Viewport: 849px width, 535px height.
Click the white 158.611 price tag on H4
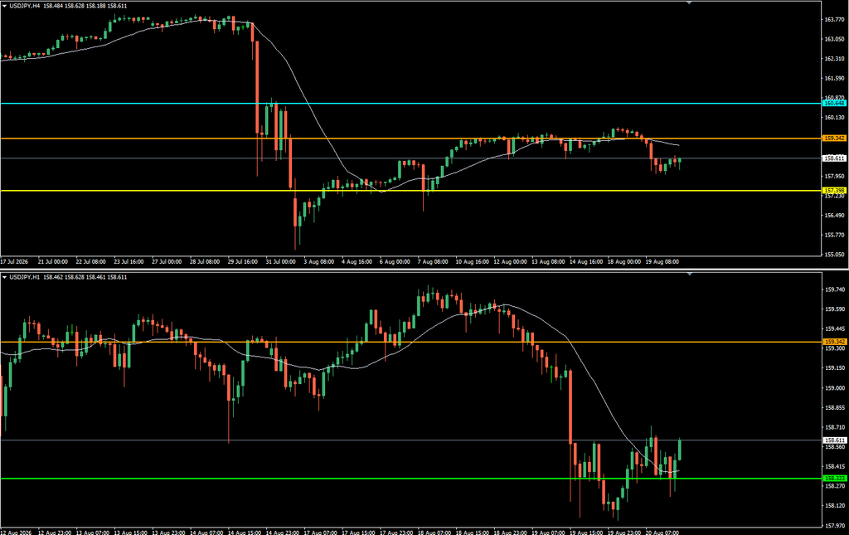[x=834, y=158]
